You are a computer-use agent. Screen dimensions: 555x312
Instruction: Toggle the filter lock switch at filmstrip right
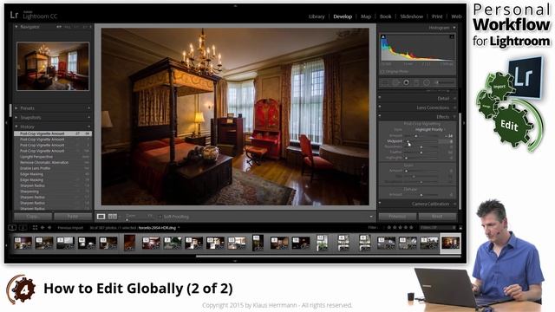point(460,227)
